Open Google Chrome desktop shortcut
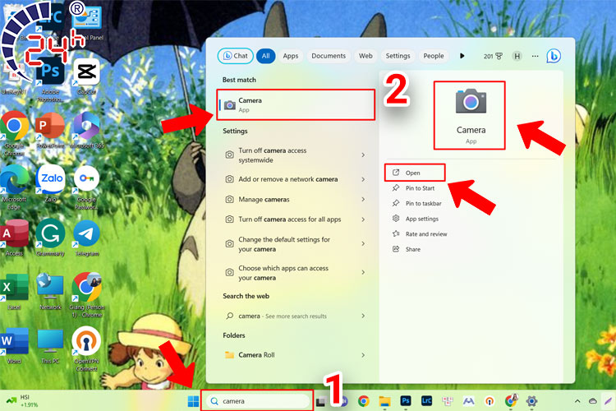 coord(14,134)
